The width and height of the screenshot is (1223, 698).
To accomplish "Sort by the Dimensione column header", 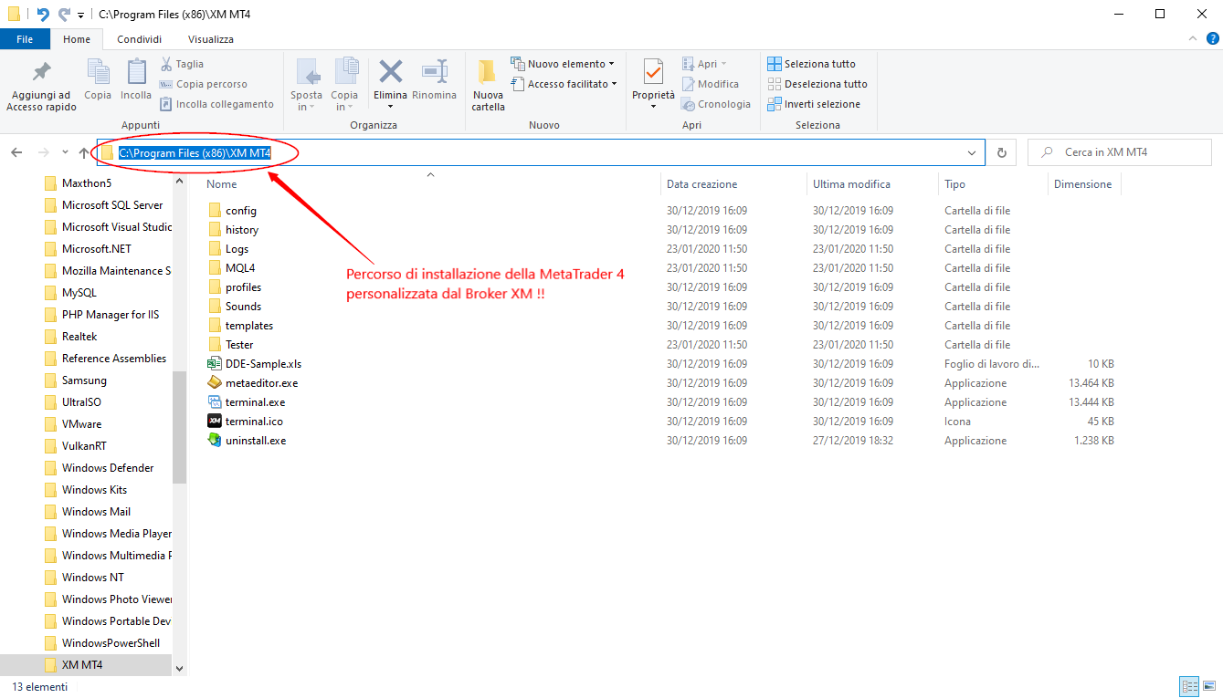I will (1083, 184).
